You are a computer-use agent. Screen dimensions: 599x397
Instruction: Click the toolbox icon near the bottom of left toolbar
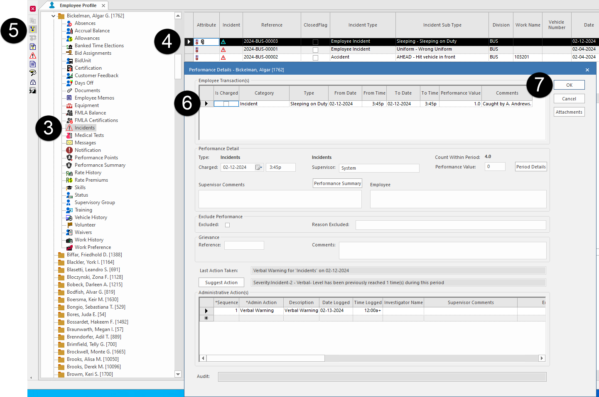[33, 82]
